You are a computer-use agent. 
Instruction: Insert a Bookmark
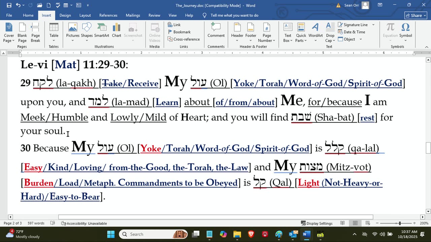(x=179, y=32)
